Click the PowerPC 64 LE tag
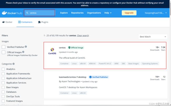 click(x=105, y=64)
